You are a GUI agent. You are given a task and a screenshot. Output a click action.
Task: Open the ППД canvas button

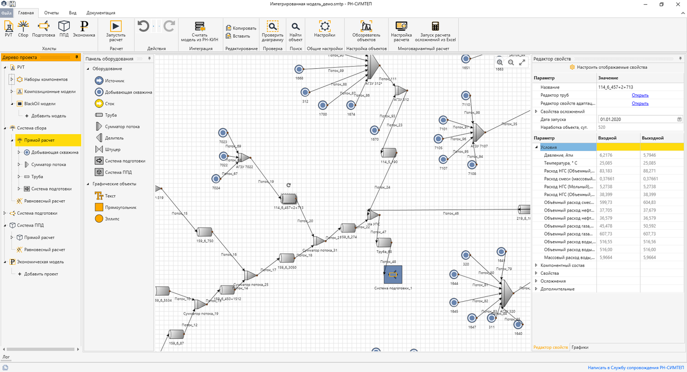tap(64, 28)
